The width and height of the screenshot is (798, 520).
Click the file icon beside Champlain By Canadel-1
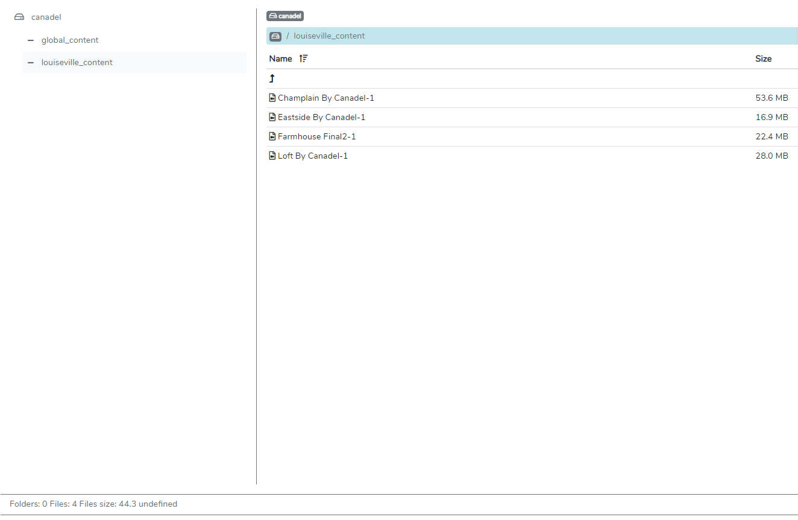[x=271, y=97]
